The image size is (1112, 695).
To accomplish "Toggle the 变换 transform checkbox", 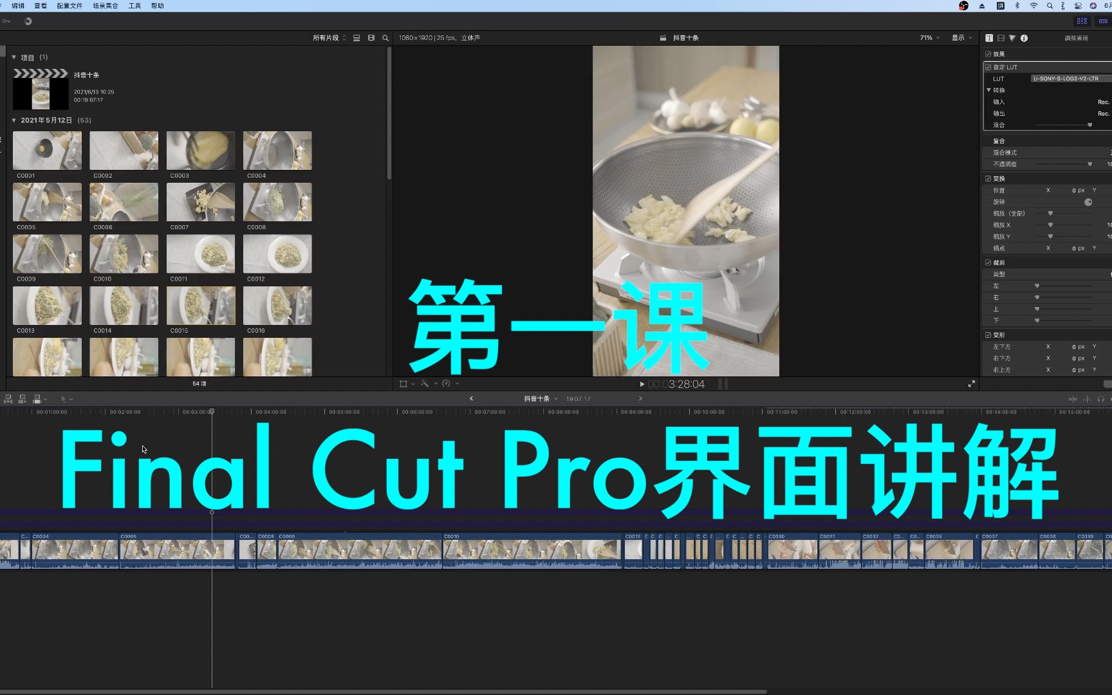I will (x=988, y=179).
